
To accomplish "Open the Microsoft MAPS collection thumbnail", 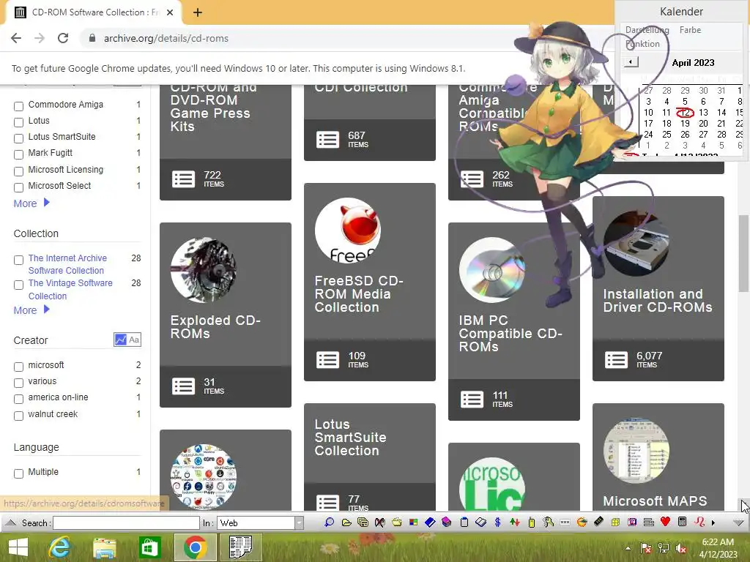I will point(636,451).
